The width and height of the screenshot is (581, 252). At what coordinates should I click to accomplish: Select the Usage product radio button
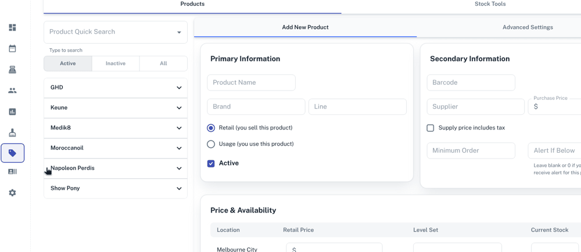pyautogui.click(x=211, y=144)
